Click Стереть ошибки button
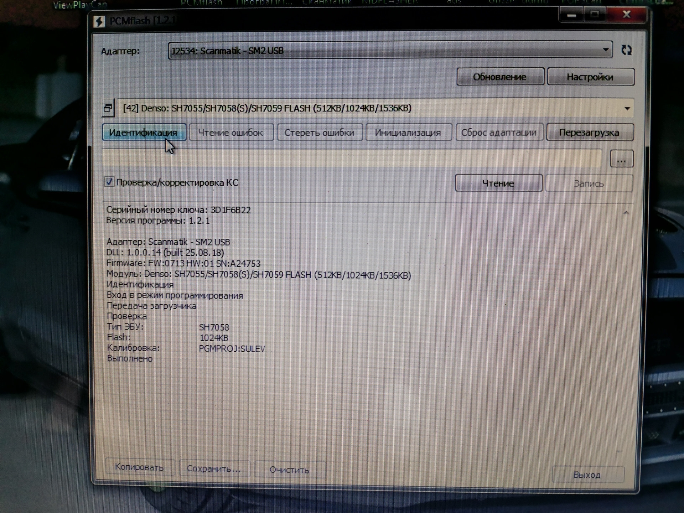 click(x=320, y=133)
